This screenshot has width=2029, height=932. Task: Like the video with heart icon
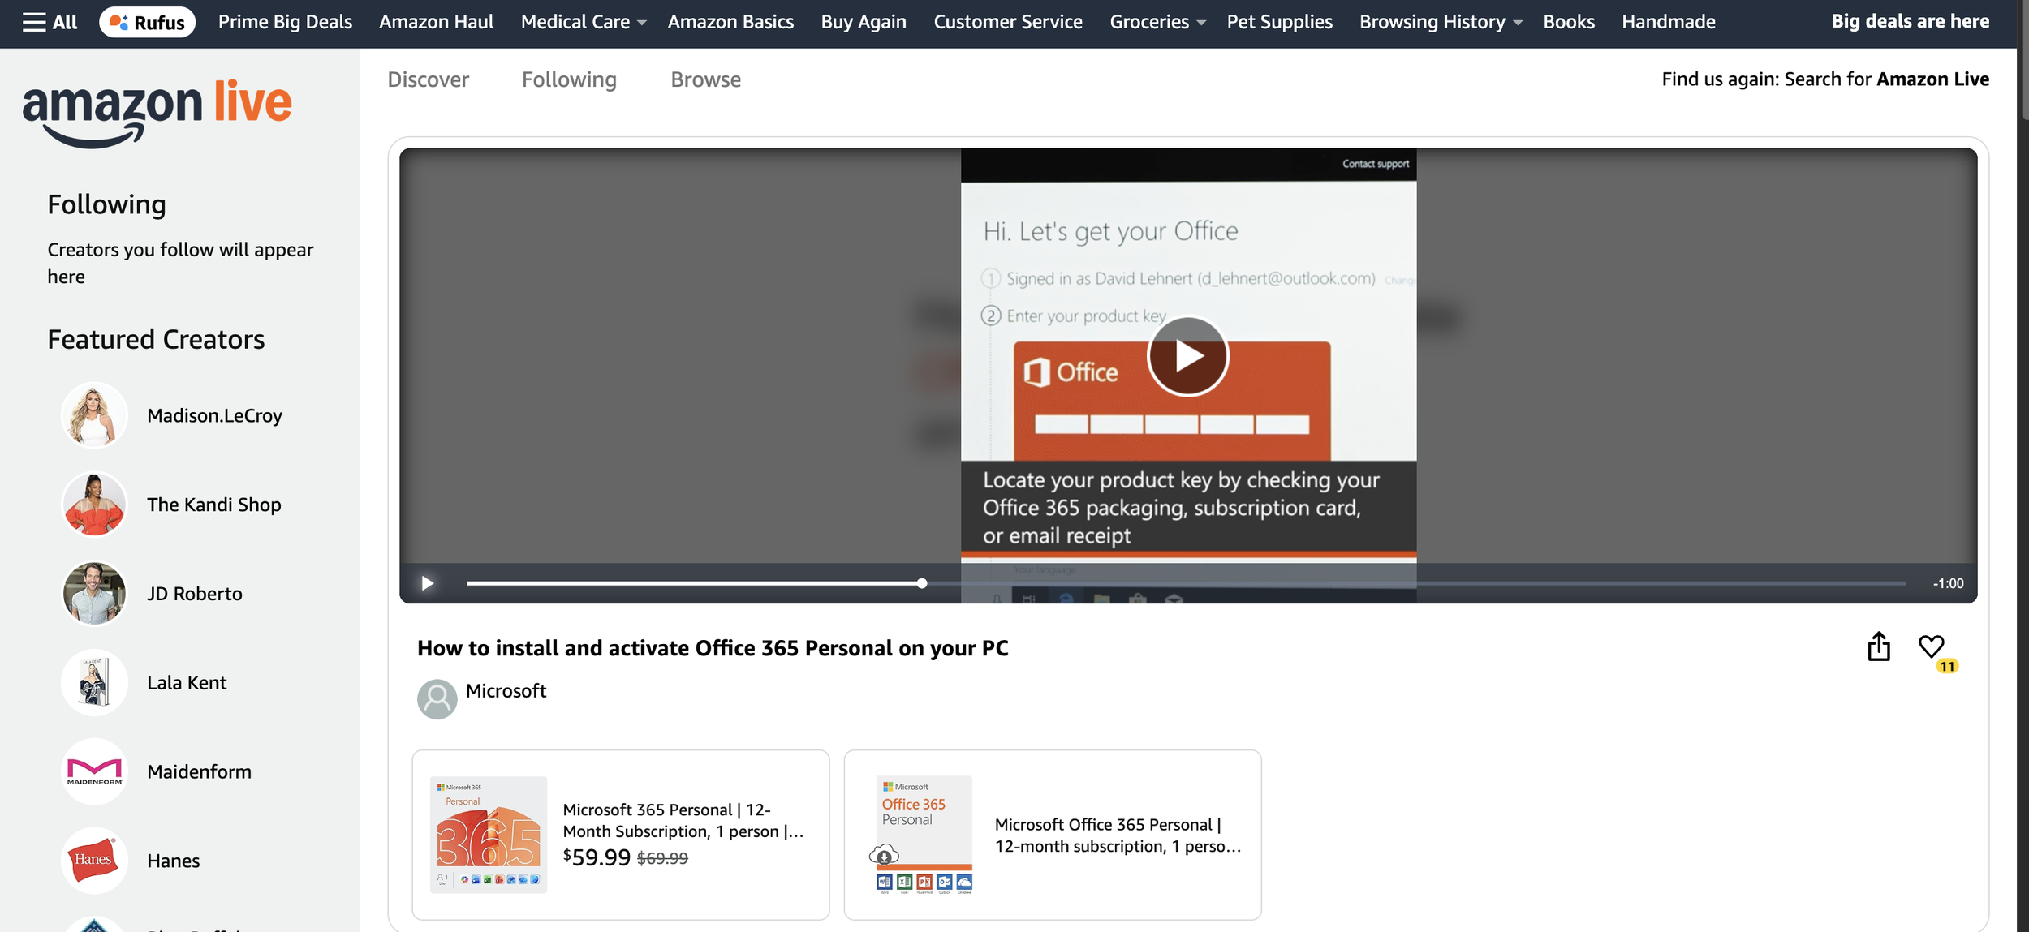pos(1931,646)
